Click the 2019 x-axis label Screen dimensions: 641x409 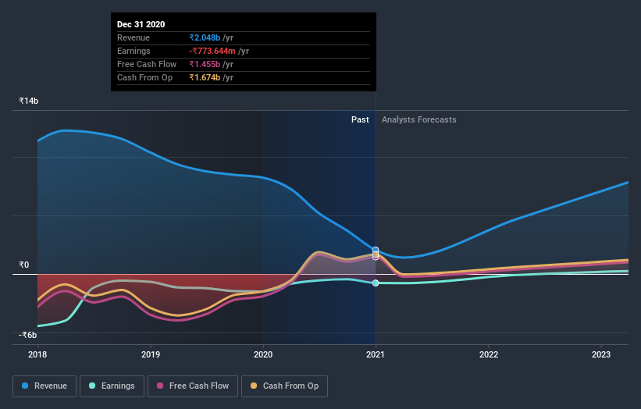pos(151,354)
